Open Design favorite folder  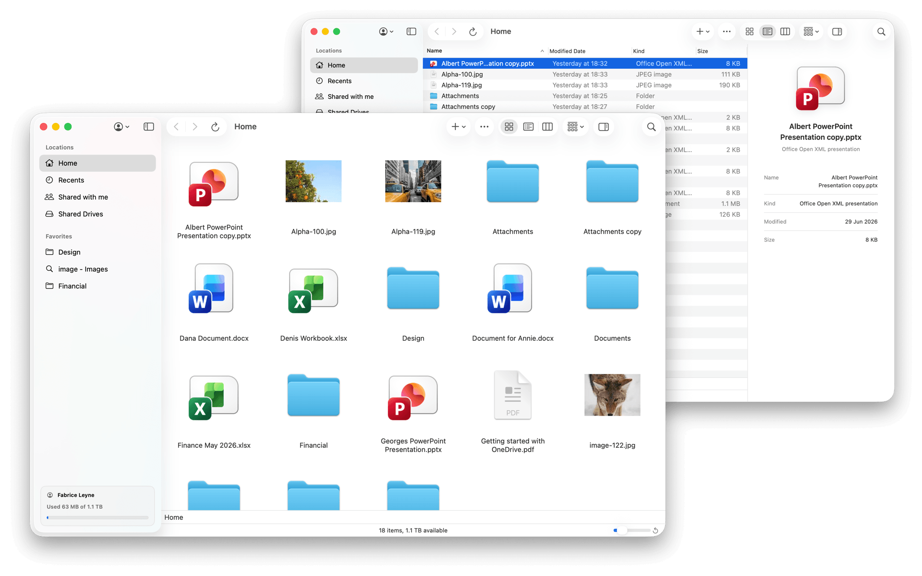(97, 252)
